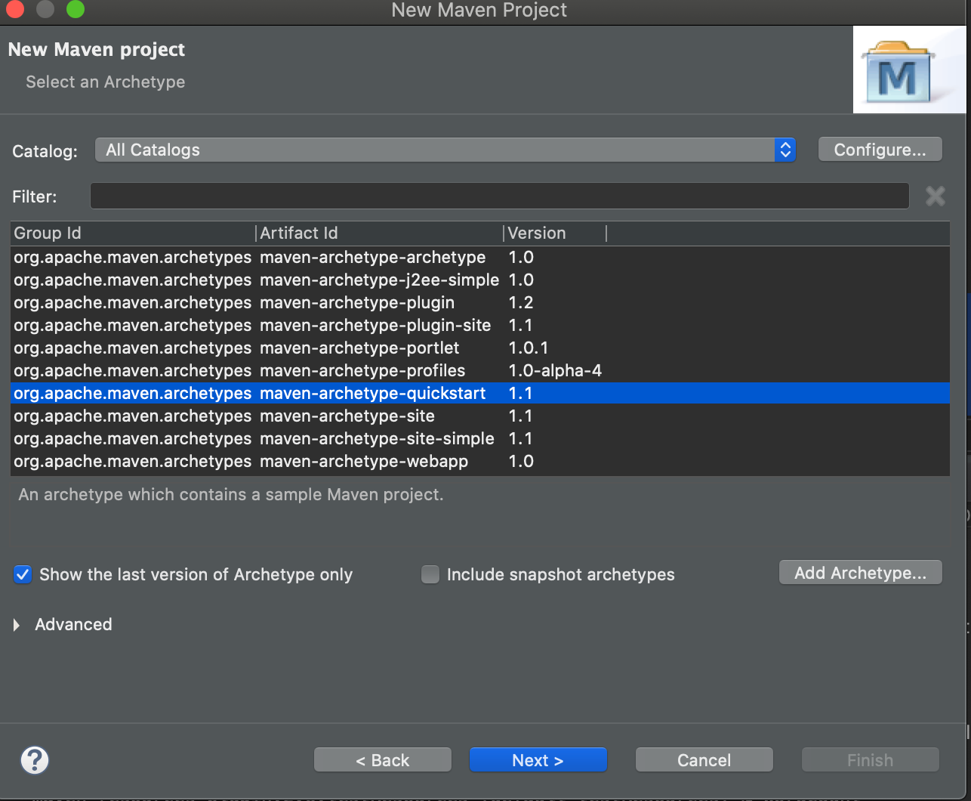
Task: Enable Include snapshot archetypes checkbox
Action: tap(430, 574)
